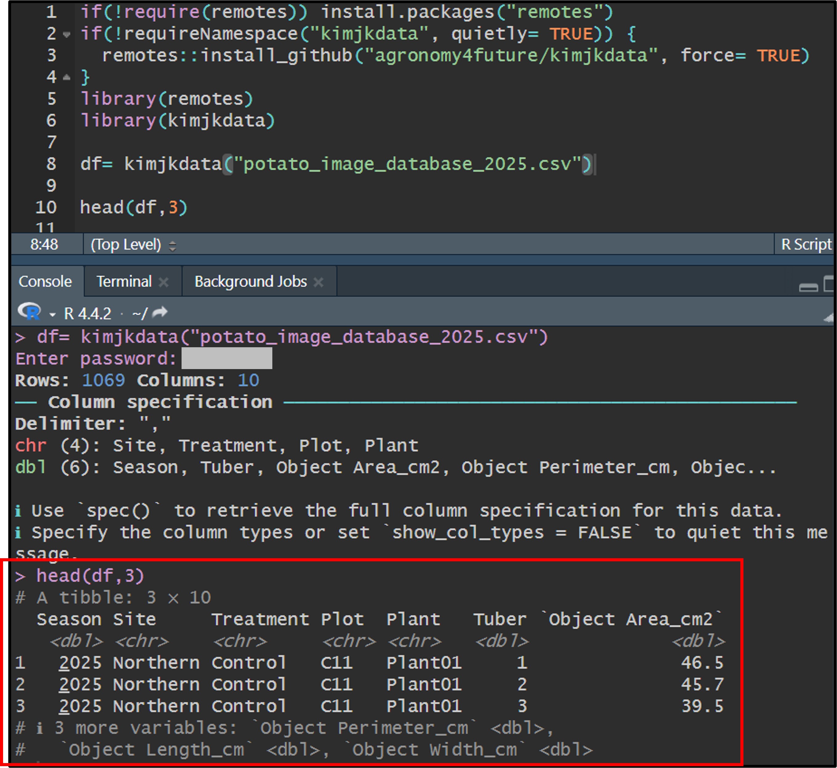Switch to the Terminal tab
This screenshot has width=837, height=768.
pyautogui.click(x=124, y=282)
